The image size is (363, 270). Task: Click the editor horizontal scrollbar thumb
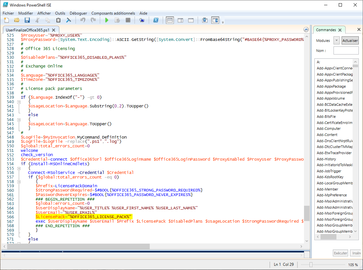[x=78, y=246]
